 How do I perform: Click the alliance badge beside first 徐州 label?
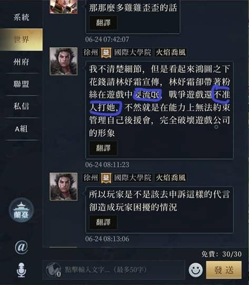tap(106, 53)
